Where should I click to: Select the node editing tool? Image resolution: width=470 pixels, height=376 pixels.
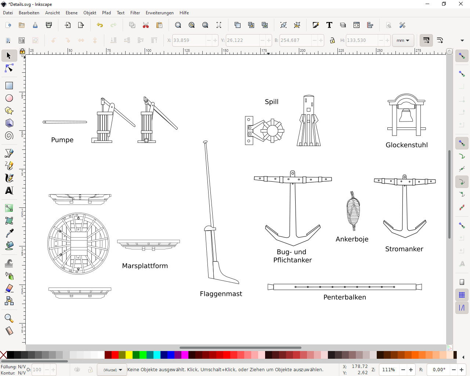(9, 69)
